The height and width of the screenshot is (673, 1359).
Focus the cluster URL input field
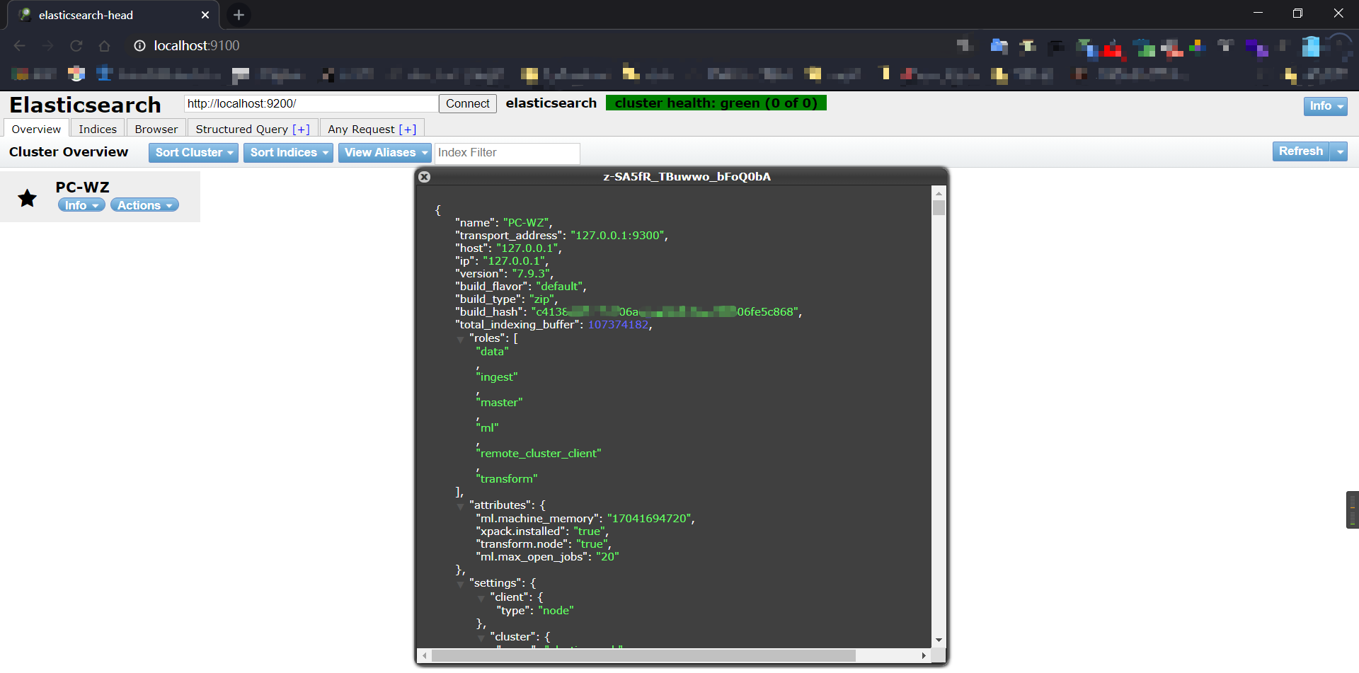(311, 103)
